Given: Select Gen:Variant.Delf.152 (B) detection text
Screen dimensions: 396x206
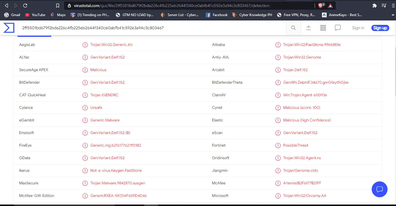Looking at the screenshot, I should [110, 133].
